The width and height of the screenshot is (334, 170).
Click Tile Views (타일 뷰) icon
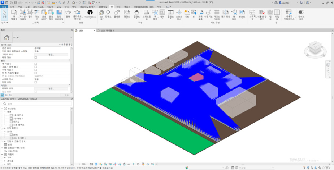coord(277,15)
